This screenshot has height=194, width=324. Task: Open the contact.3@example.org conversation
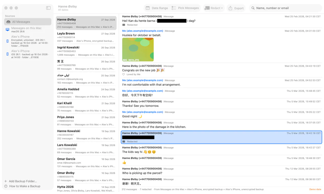pos(86,79)
